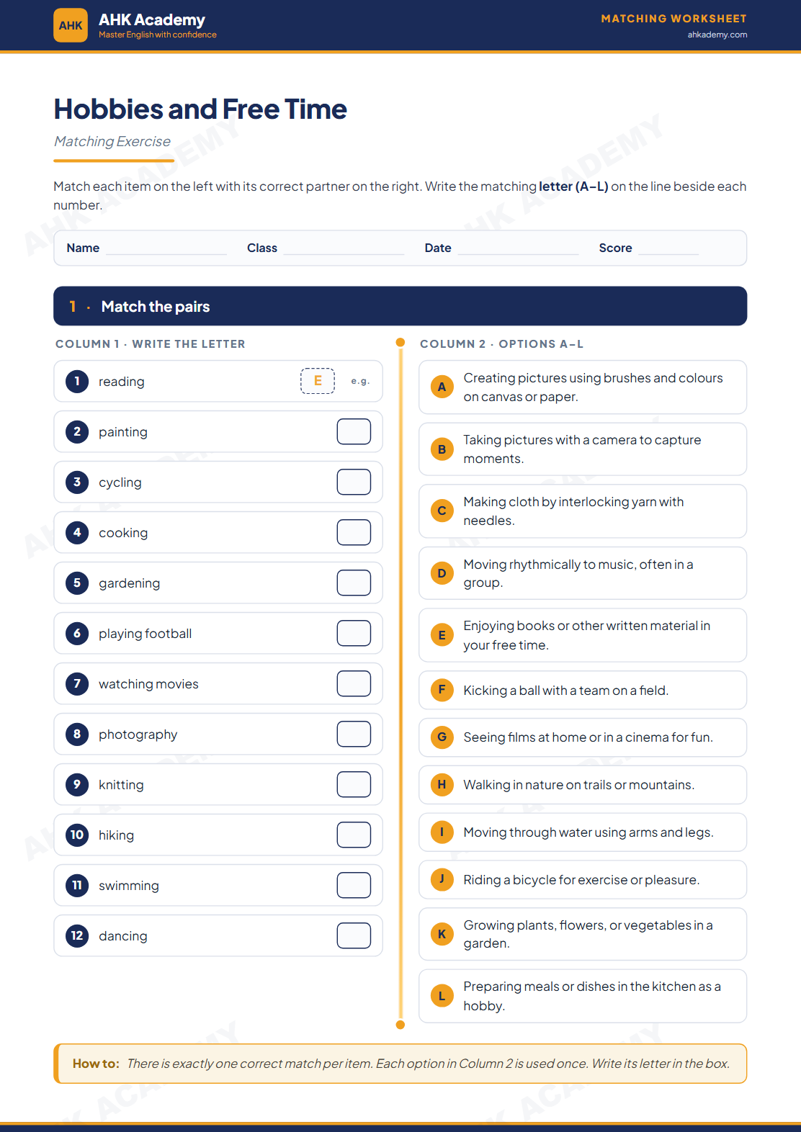
Task: Click the number 12 badge beside dancing
Action: pos(77,935)
